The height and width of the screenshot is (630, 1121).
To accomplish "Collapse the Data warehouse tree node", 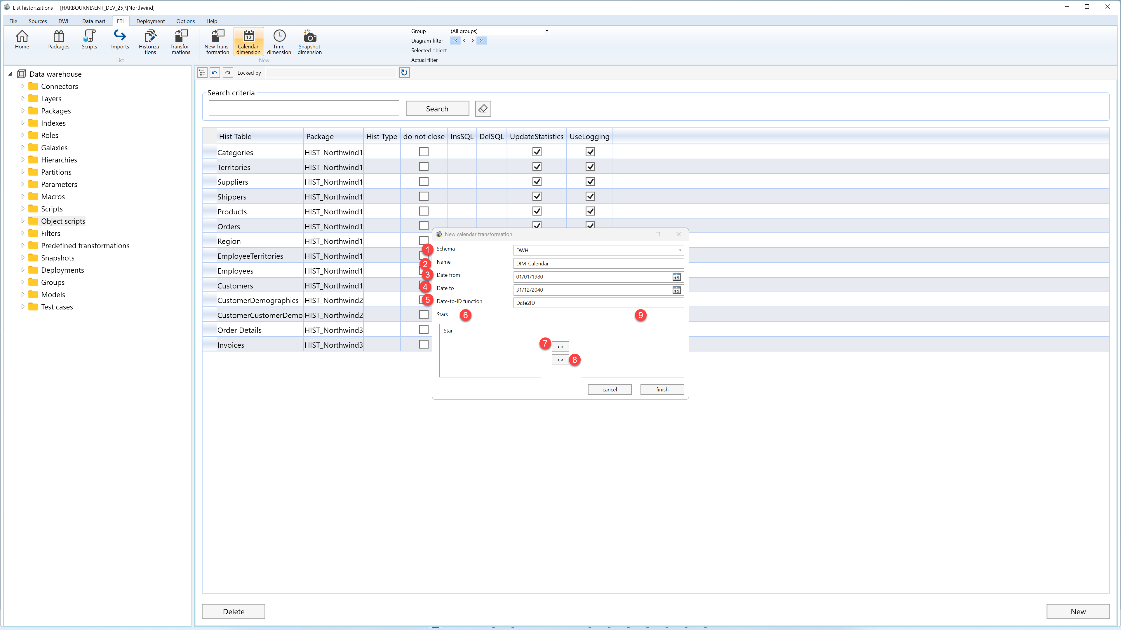I will click(x=11, y=74).
